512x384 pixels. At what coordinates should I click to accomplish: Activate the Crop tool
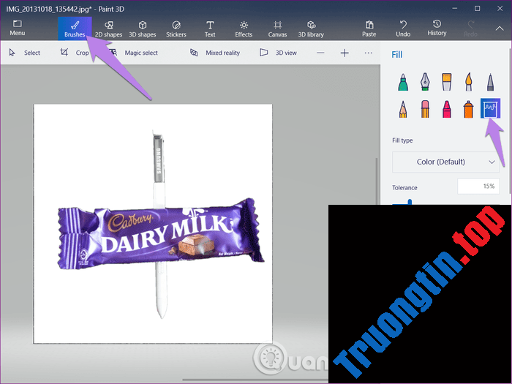click(x=75, y=53)
